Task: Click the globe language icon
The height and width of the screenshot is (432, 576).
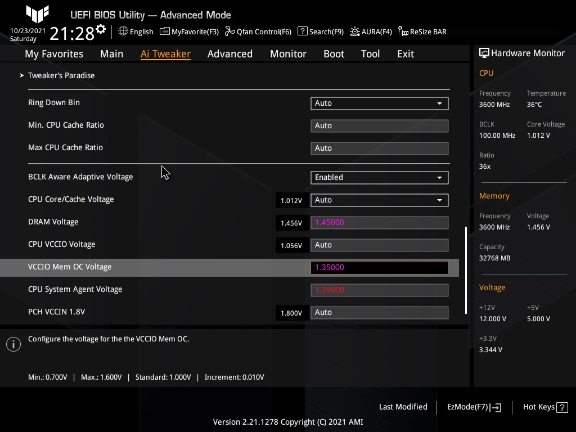Action: (123, 31)
